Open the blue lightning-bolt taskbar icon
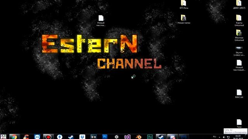This screenshot has height=139, width=248. point(60,137)
